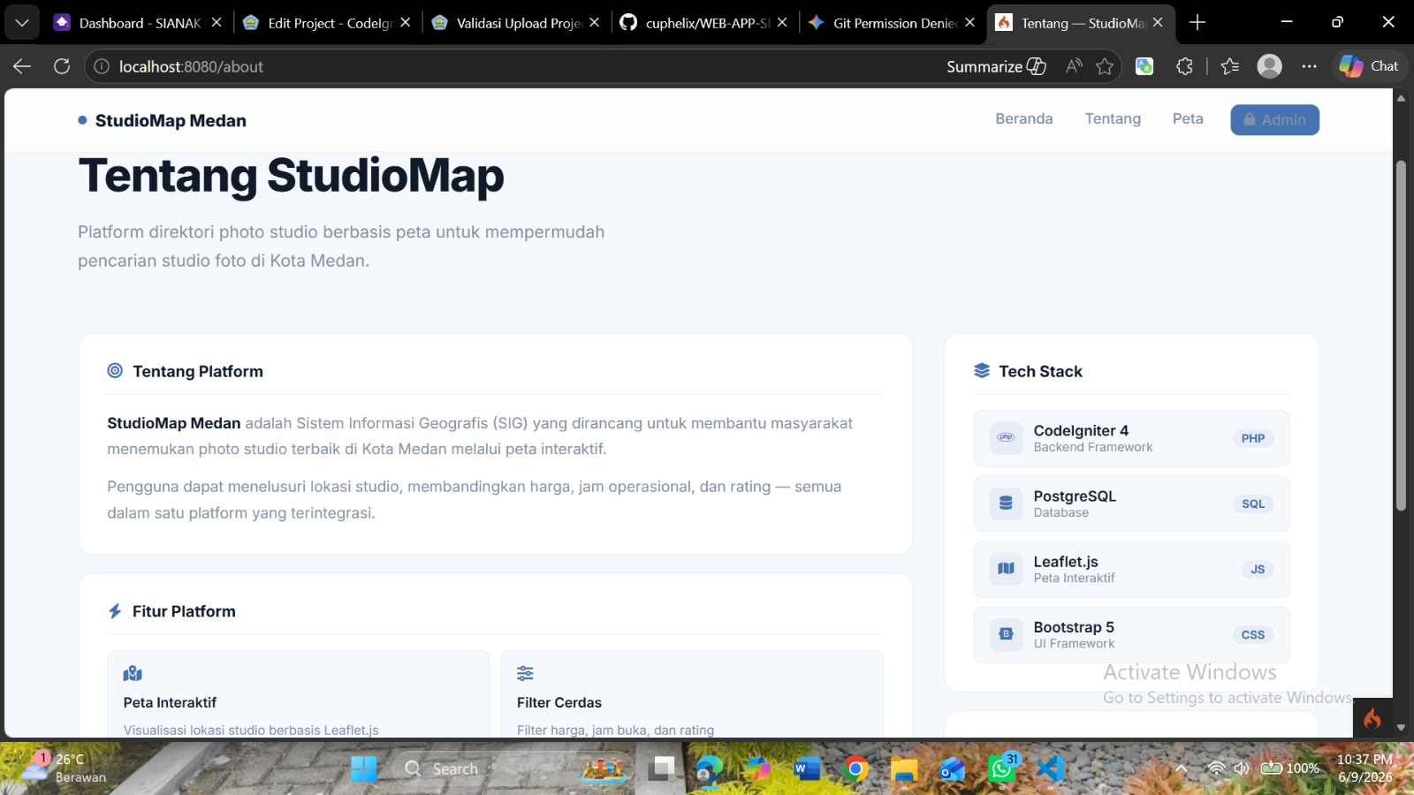Click the CodeIgniter debug toolbar flame icon
1414x795 pixels.
coord(1372,718)
